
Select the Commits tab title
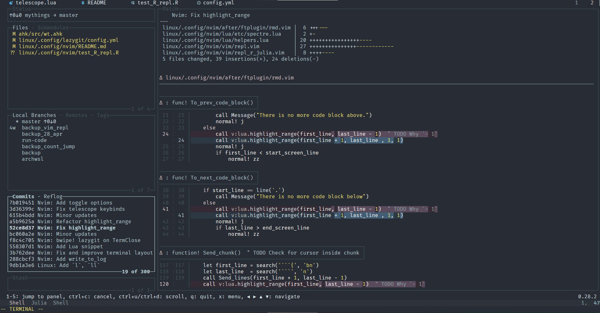23,196
